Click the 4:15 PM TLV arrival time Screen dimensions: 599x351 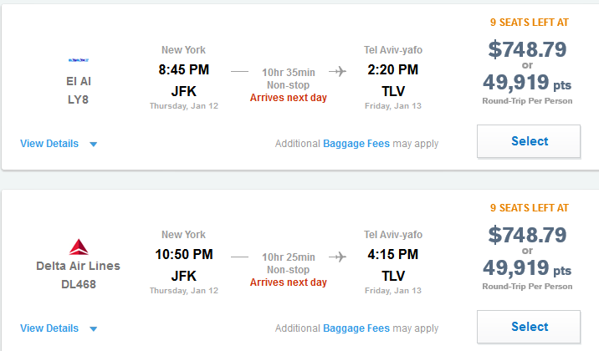(392, 254)
